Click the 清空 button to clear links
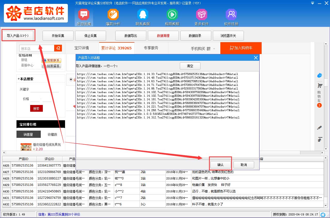 click(x=190, y=66)
